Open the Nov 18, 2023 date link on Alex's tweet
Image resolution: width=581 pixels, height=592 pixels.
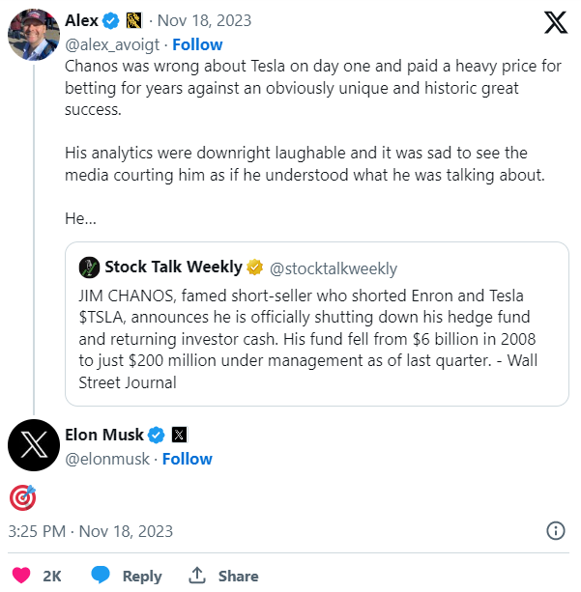click(x=204, y=20)
